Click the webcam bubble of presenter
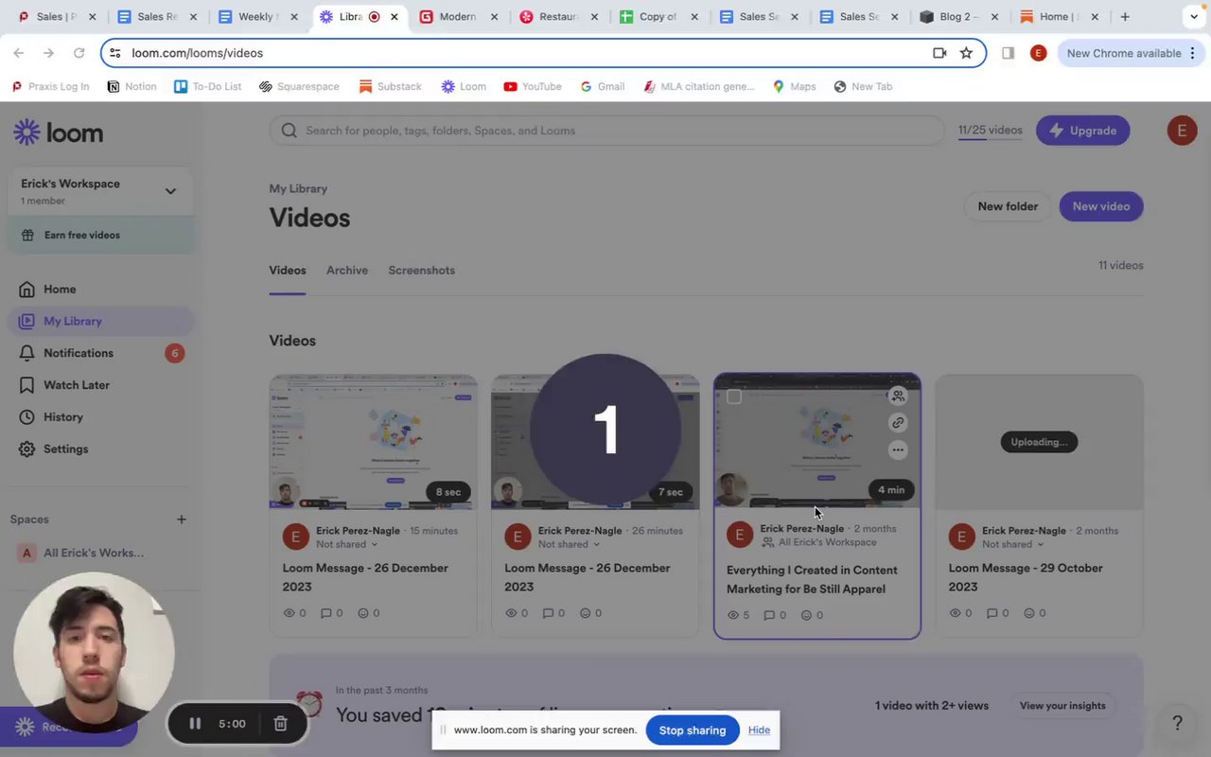The height and width of the screenshot is (757, 1211). pyautogui.click(x=94, y=653)
